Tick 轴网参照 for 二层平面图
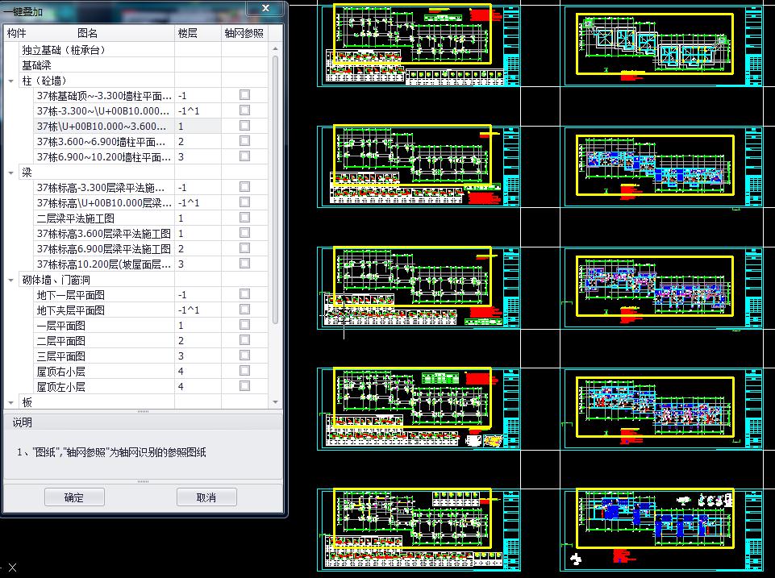The image size is (775, 578). click(244, 340)
